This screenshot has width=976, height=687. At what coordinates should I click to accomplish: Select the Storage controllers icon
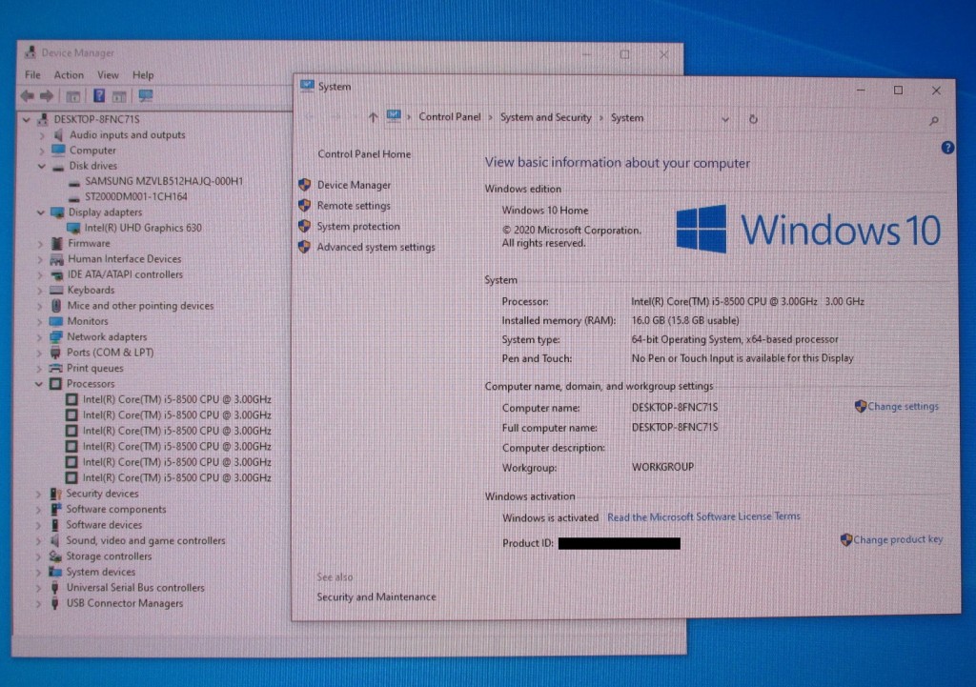55,556
